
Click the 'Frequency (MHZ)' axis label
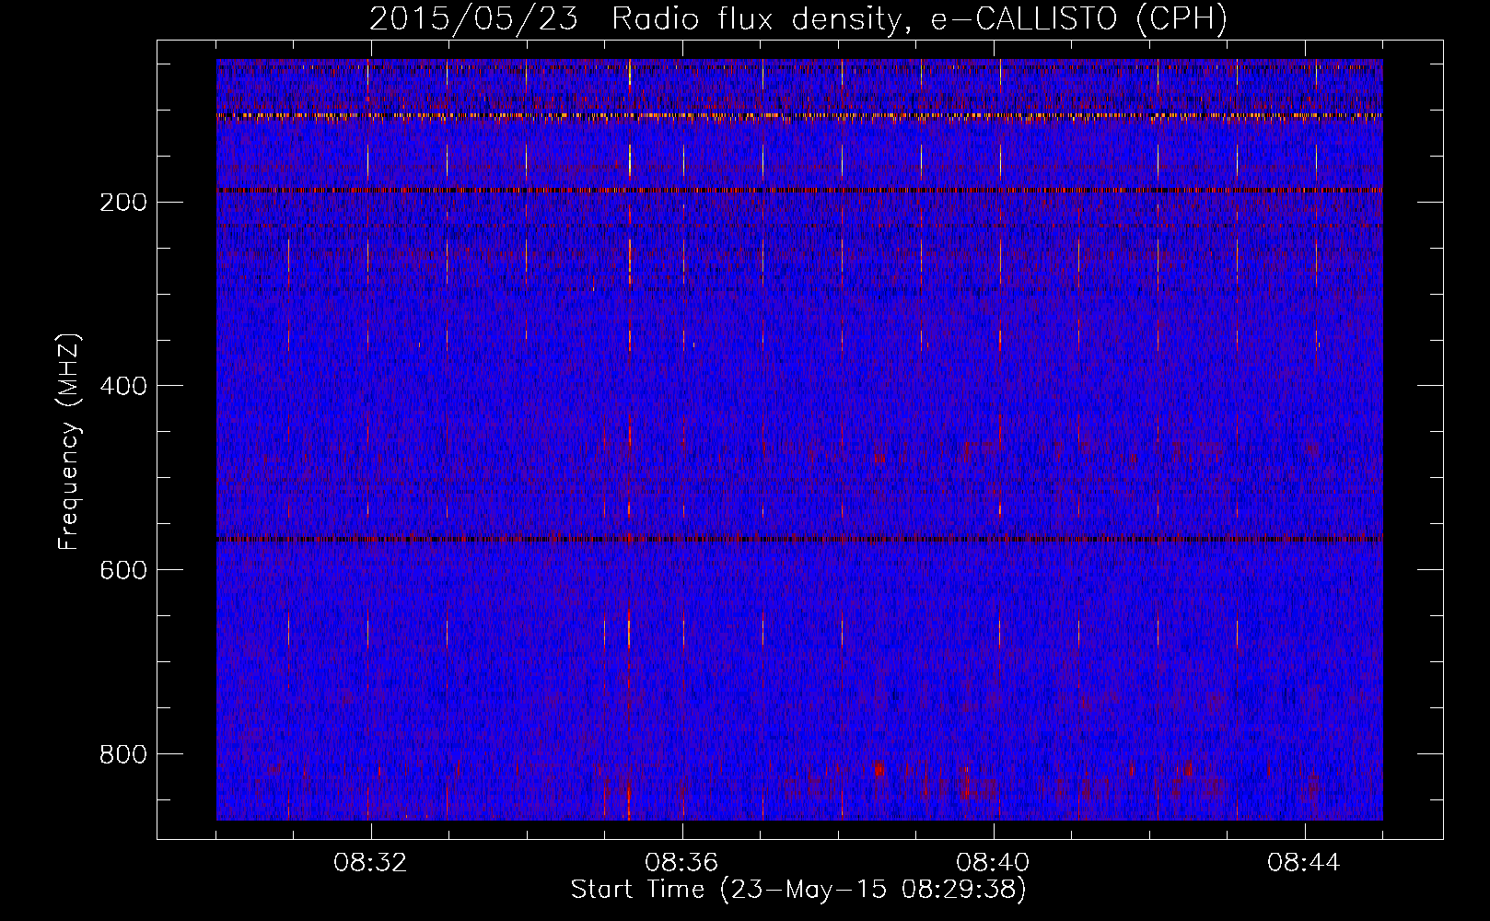pyautogui.click(x=69, y=442)
